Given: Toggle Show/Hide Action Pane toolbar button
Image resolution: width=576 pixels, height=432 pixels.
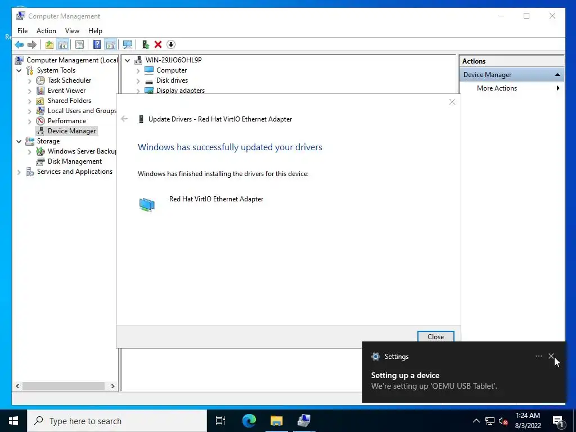Looking at the screenshot, I should click(x=111, y=45).
